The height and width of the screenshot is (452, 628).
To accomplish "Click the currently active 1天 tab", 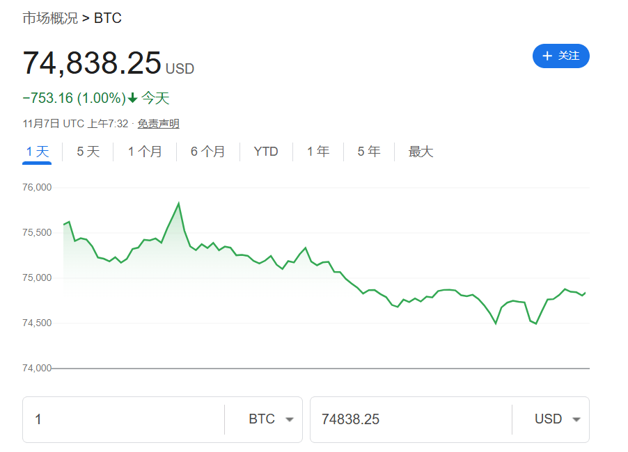I will point(36,151).
